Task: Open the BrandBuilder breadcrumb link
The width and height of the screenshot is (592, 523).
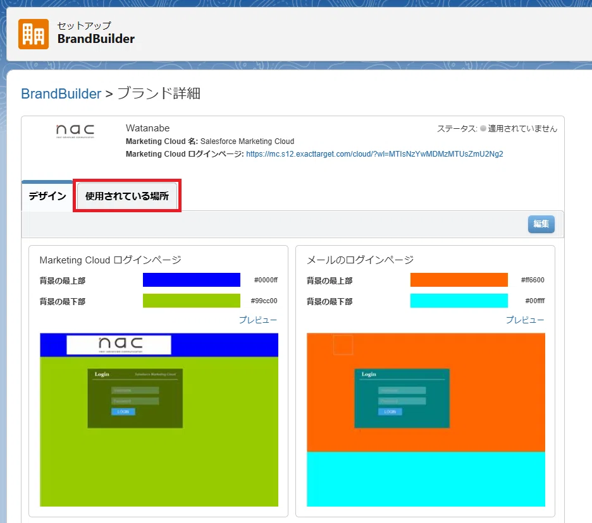Action: (x=61, y=93)
